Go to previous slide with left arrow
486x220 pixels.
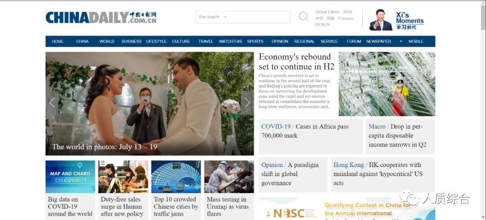coord(52,103)
